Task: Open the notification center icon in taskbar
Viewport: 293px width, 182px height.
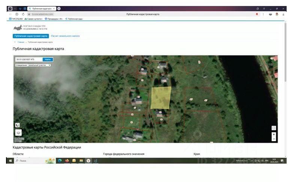Action: click(x=282, y=161)
